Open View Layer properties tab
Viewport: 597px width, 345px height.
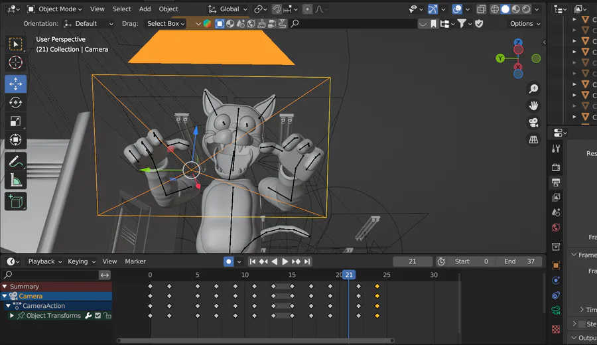coord(556,197)
